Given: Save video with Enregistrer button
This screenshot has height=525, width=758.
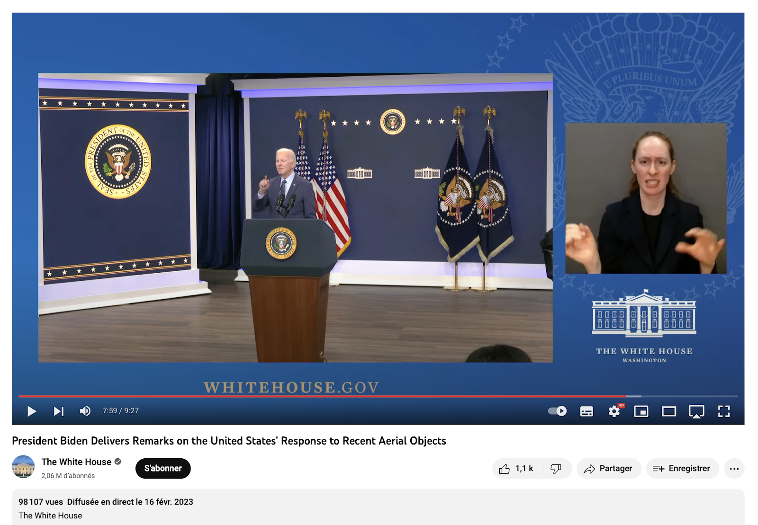Looking at the screenshot, I should pos(682,468).
